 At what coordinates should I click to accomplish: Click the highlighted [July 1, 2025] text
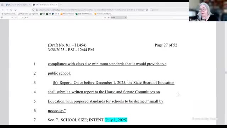116,120
